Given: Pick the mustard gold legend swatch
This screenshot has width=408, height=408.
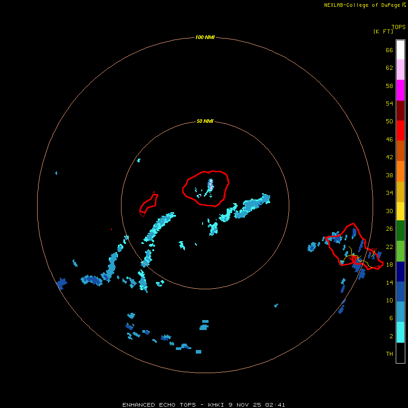Looking at the screenshot, I should click(400, 192).
